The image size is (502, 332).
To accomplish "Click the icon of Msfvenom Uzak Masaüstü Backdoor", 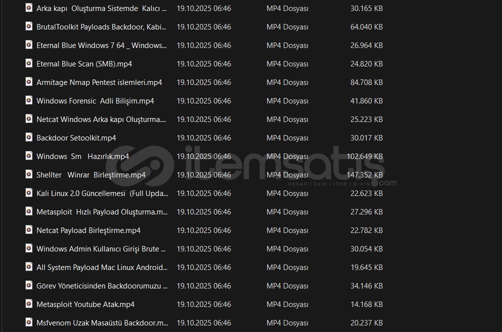I will 29,322.
